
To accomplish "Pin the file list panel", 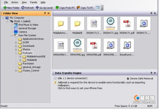I will pyautogui.click(x=151, y=13).
